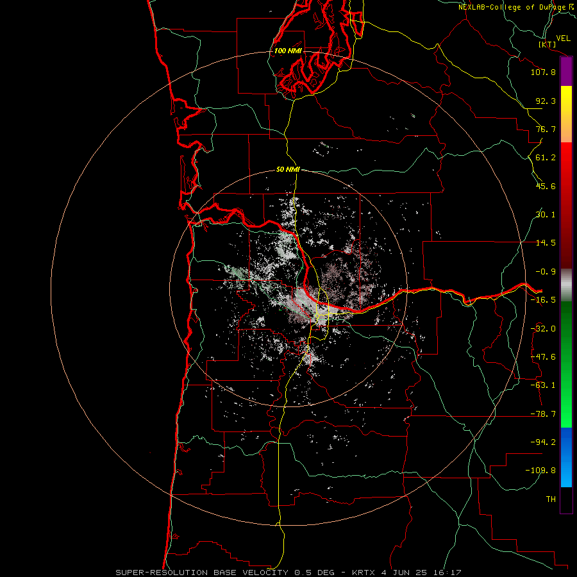The image size is (577, 577).
Task: Select the 92.3 velocity scale value
Action: (546, 101)
